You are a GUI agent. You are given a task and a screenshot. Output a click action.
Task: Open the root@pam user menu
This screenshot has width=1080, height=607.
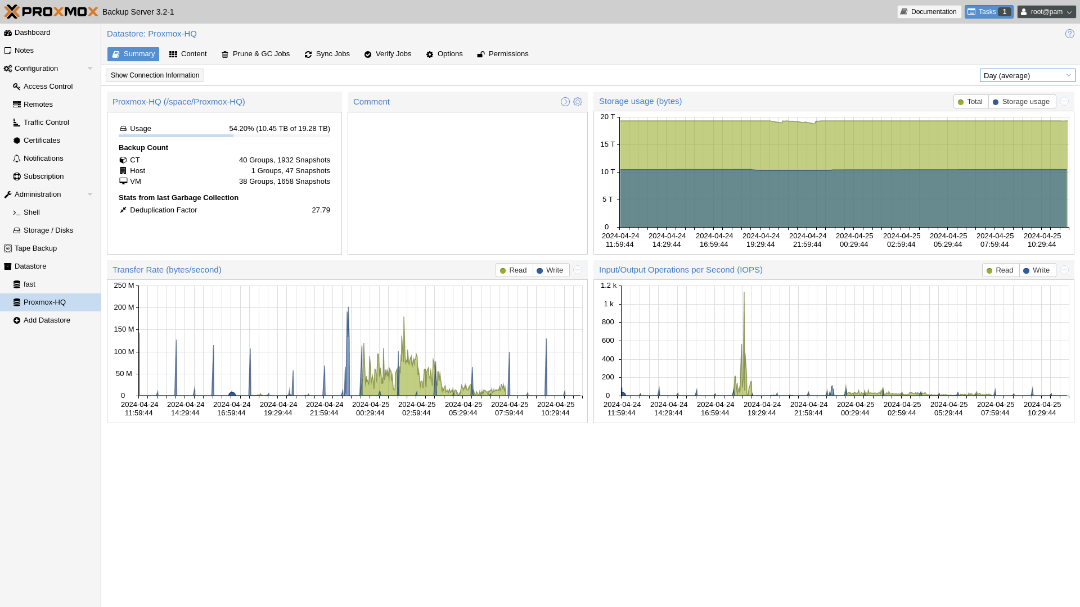click(1046, 12)
